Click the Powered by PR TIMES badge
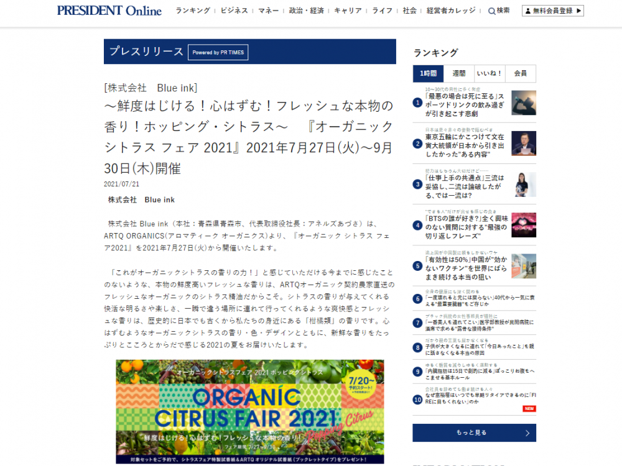Viewport: 622px width, 466px height. [218, 52]
